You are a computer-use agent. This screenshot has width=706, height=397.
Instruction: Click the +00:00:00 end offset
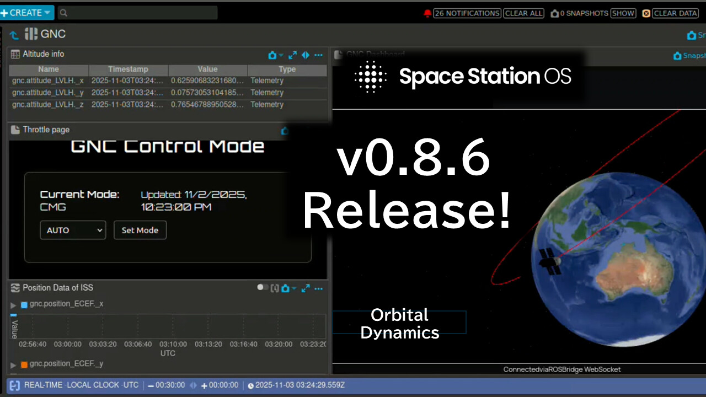tap(220, 385)
